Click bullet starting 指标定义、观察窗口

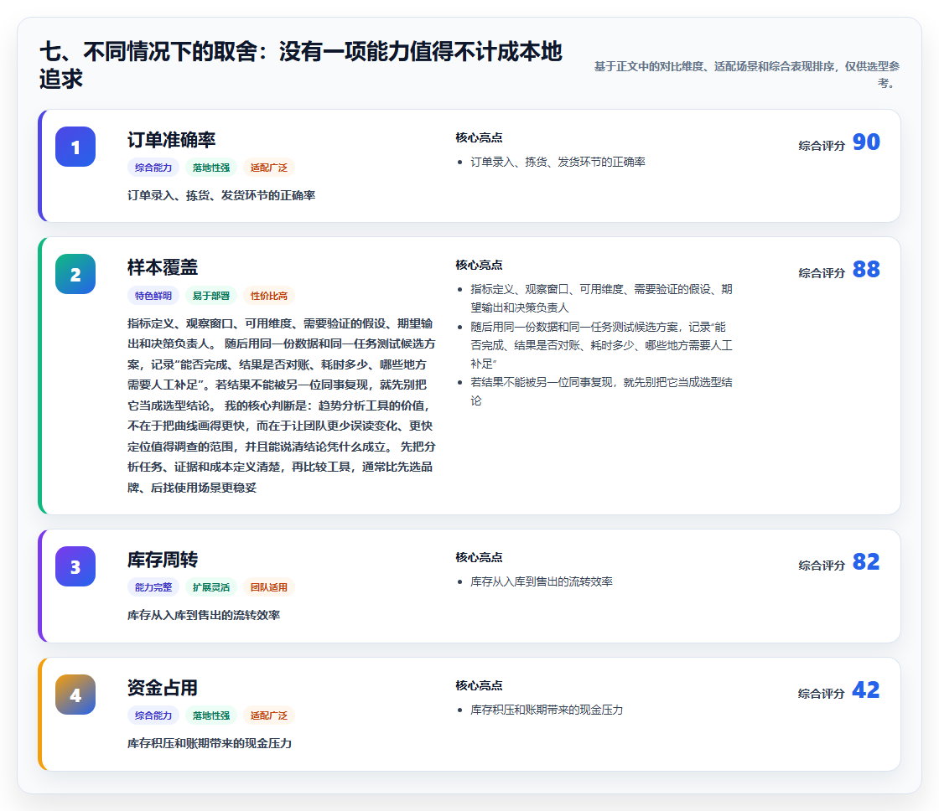pyautogui.click(x=601, y=298)
